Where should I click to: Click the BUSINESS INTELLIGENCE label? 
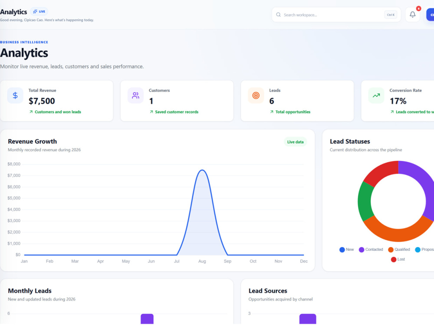(x=24, y=42)
